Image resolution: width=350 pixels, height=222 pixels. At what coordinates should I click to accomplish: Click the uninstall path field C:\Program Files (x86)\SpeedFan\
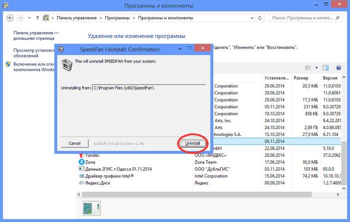[149, 88]
